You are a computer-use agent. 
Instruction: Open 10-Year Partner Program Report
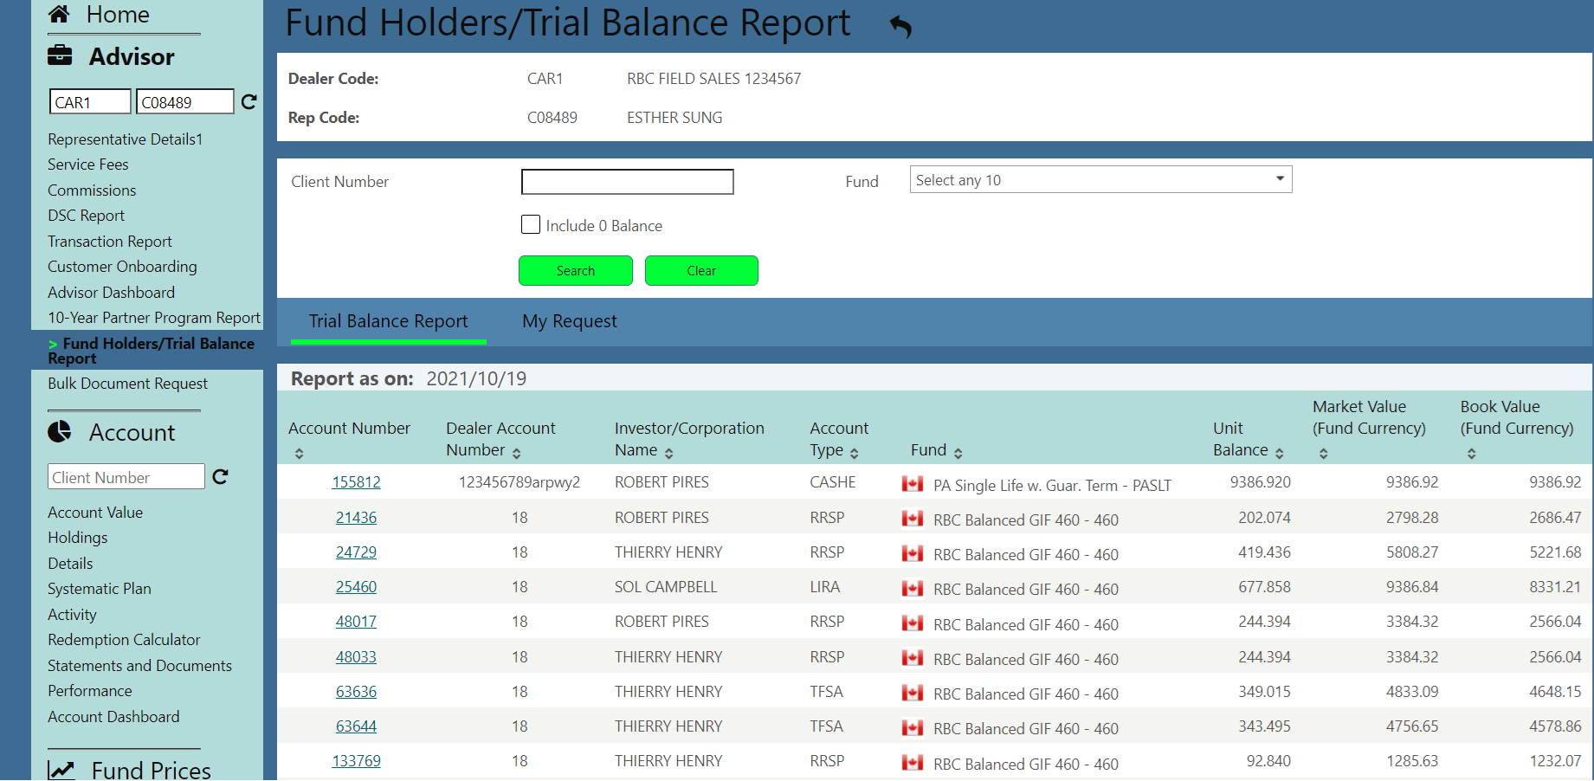pyautogui.click(x=154, y=318)
